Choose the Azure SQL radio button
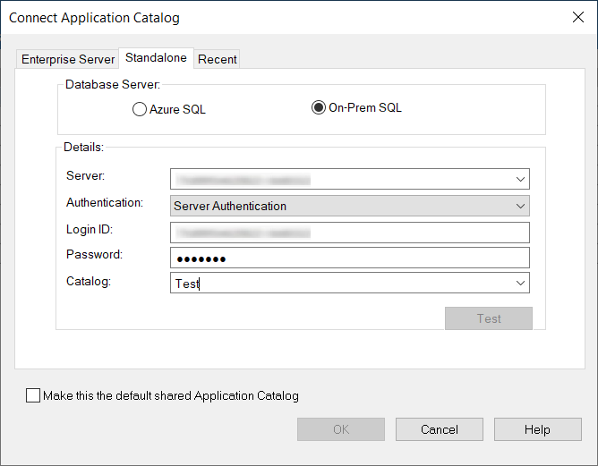This screenshot has width=598, height=466. tap(139, 109)
